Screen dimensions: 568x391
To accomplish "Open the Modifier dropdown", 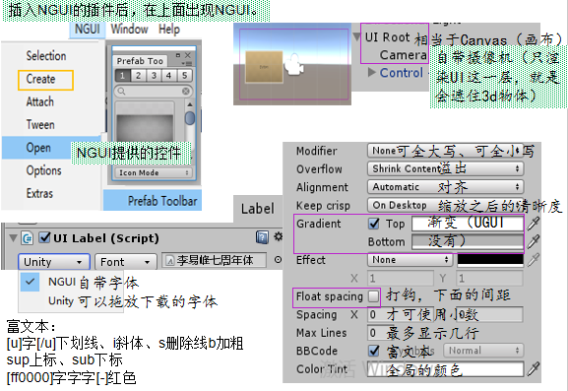I will pyautogui.click(x=446, y=151).
